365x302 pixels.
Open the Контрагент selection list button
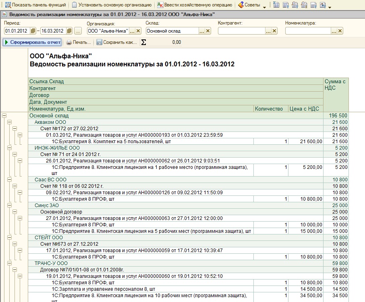coord(268,31)
